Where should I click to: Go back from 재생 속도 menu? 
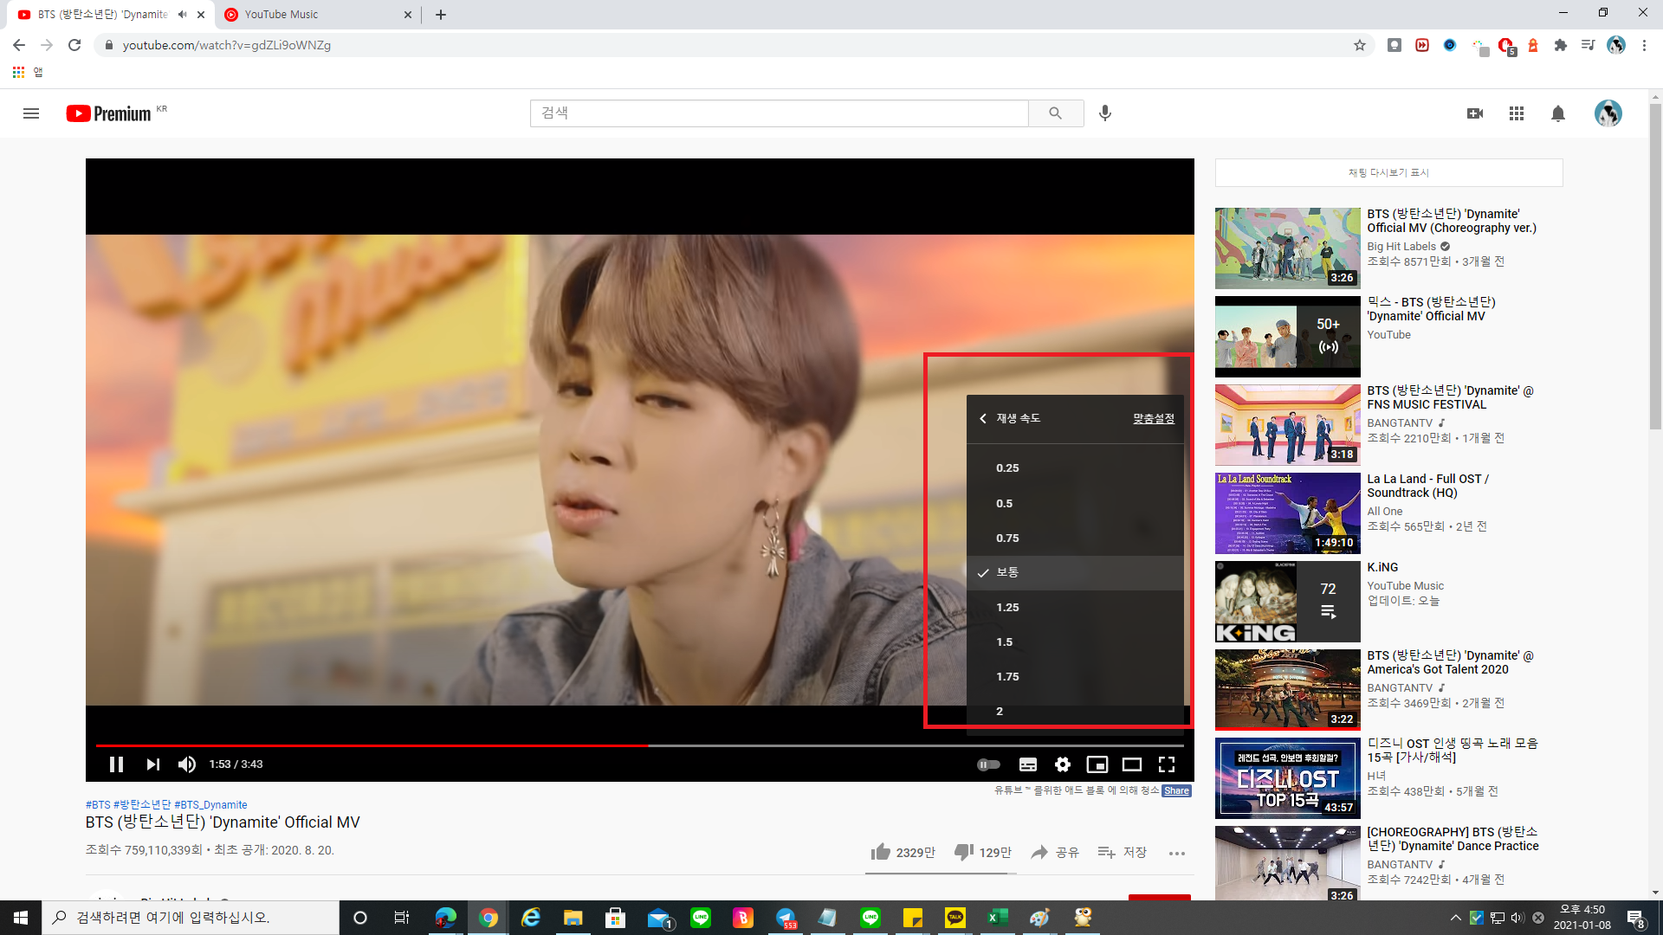click(x=983, y=419)
